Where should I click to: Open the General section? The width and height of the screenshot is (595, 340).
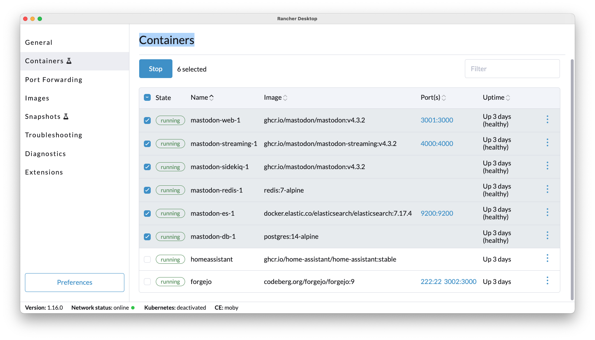74,42
